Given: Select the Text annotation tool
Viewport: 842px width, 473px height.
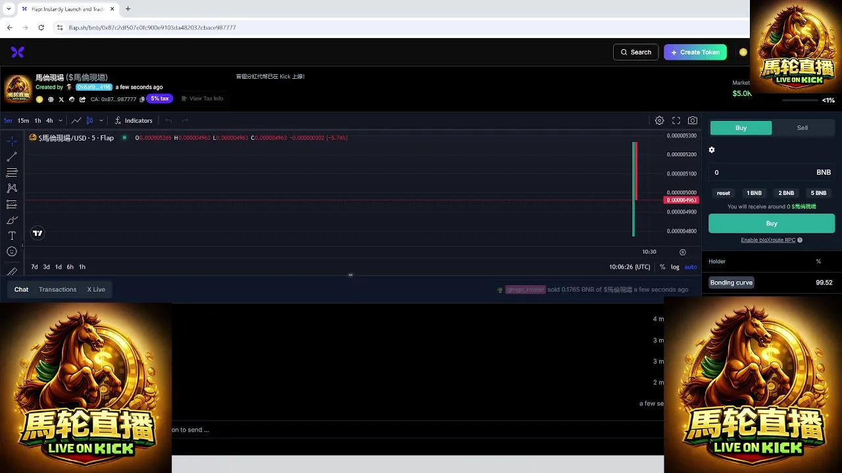Looking at the screenshot, I should 12,236.
